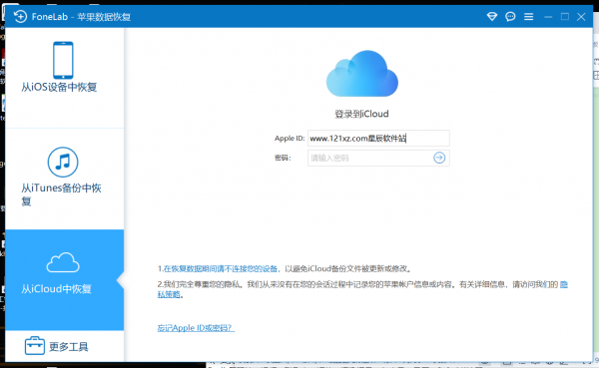The width and height of the screenshot is (599, 368).
Task: Click the 密码: label
Action: (x=283, y=158)
